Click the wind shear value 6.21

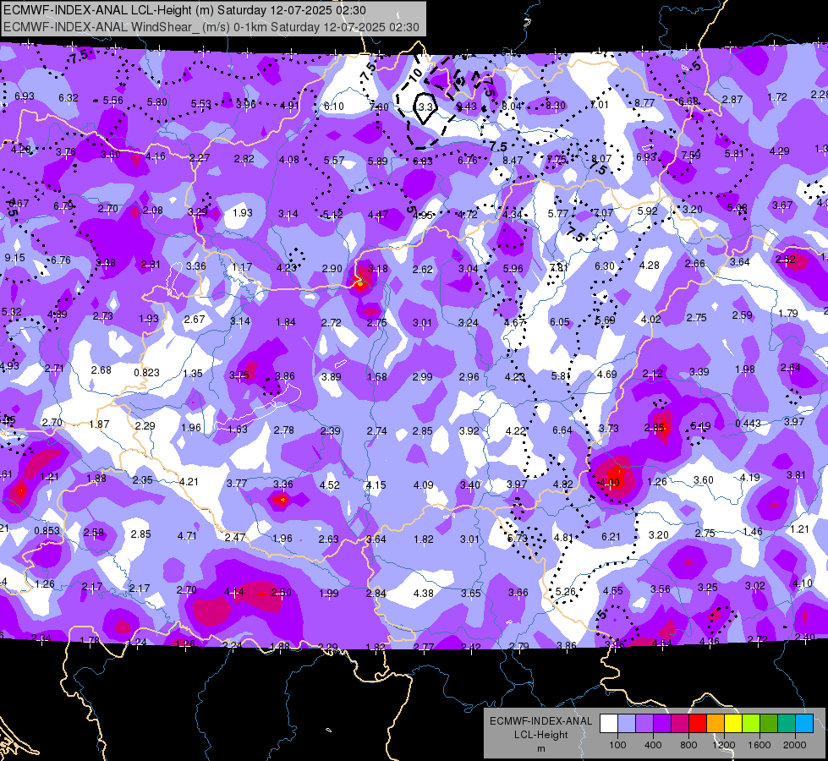611,537
